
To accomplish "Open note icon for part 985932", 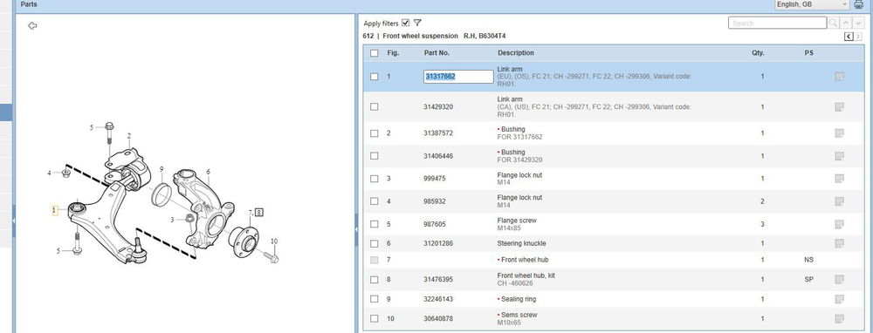I will [x=840, y=201].
